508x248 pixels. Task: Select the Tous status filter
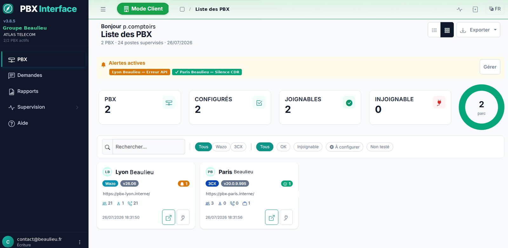pos(265,147)
